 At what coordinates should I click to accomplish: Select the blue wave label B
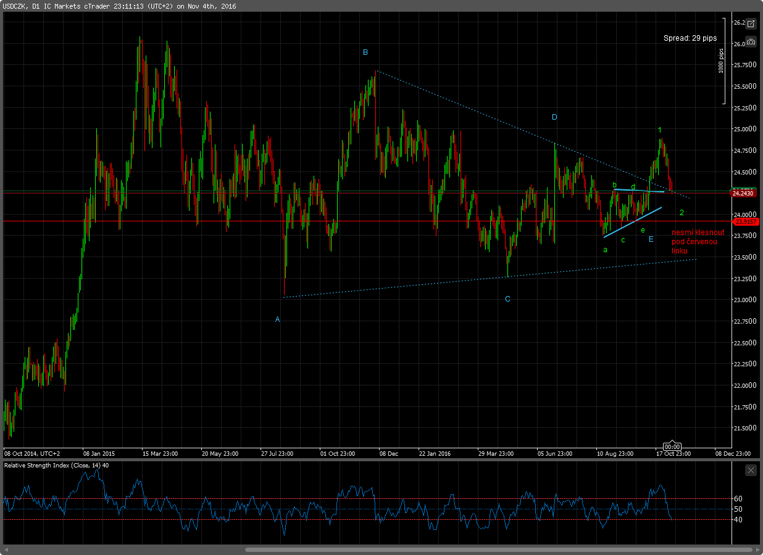tap(365, 53)
